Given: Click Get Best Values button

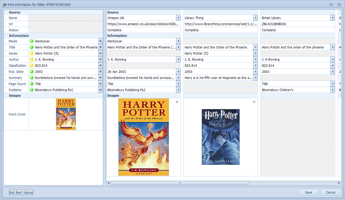Looking at the screenshot, I should [x=21, y=192].
